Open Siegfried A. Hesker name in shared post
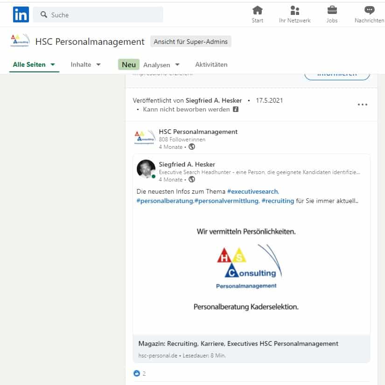Screen dimensions: 385x385 [187, 164]
